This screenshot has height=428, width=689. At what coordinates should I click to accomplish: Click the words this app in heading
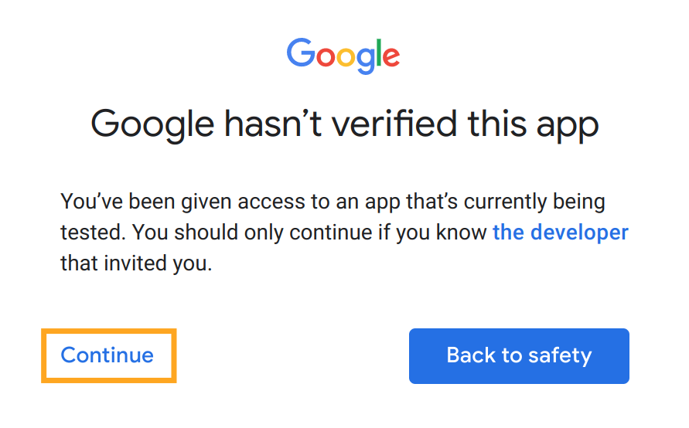click(534, 125)
